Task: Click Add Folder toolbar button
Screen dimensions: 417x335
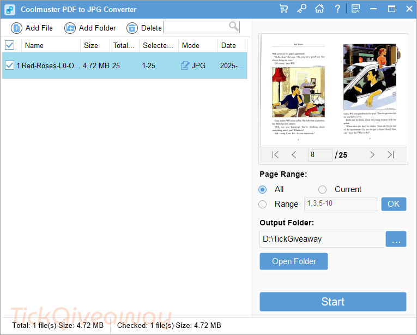Action: (x=90, y=28)
